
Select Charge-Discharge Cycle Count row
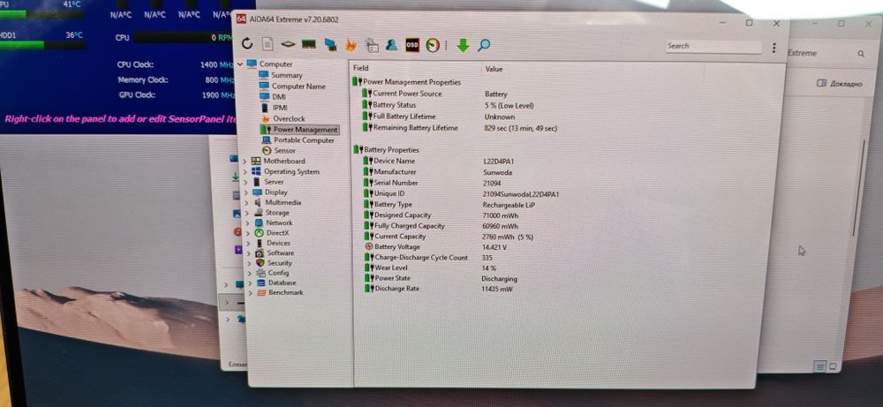pos(428,258)
